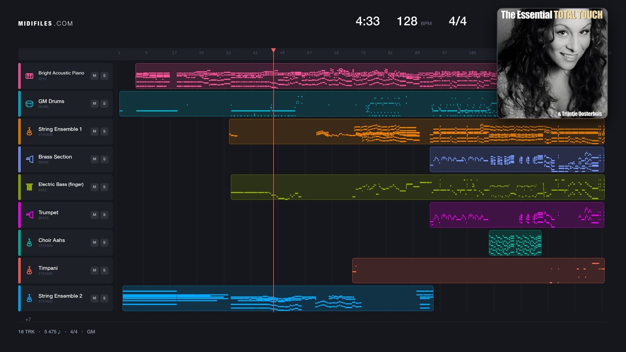The width and height of the screenshot is (626, 352).
Task: Solo the Trumpet track
Action: [104, 215]
